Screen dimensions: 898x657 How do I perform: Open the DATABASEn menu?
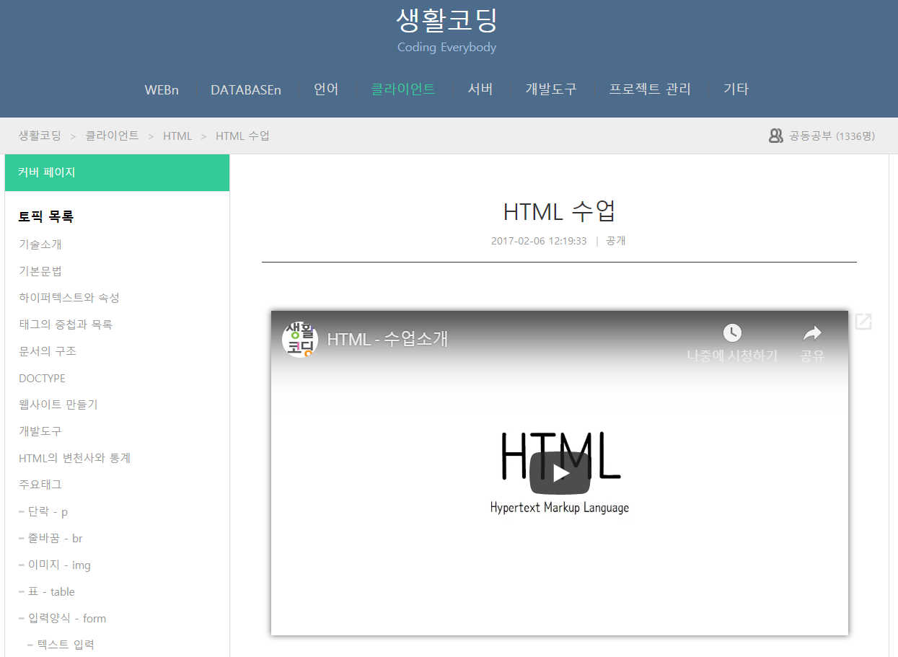click(246, 89)
